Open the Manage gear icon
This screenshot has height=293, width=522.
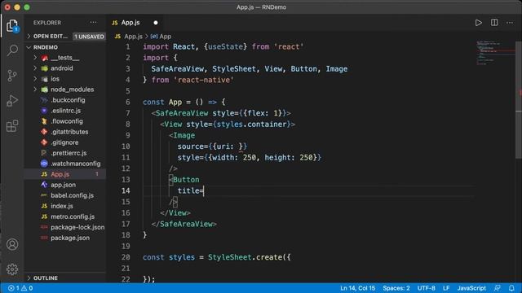tap(12, 269)
